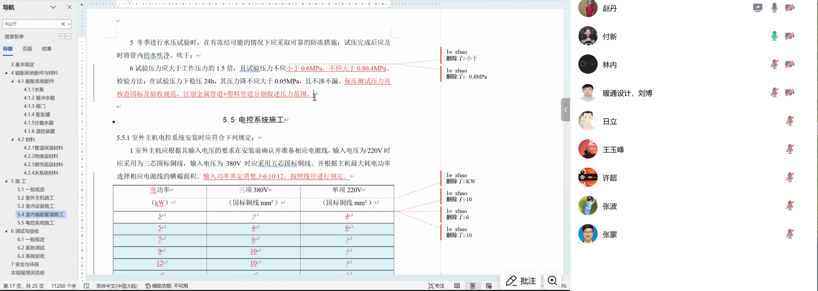This screenshot has height=291, width=818.
Task: Click the Print Layout view icon
Action: point(473,286)
